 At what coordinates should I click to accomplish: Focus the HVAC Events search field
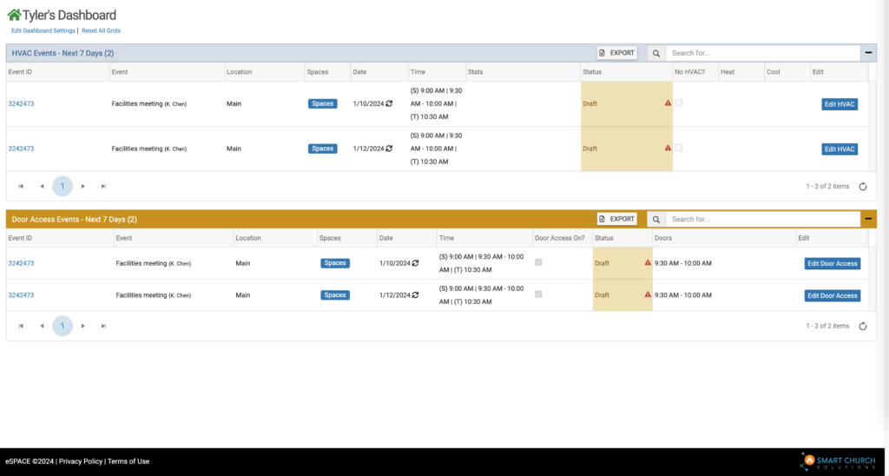click(762, 53)
